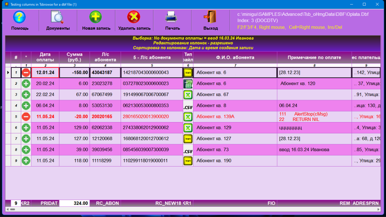
Task: Click the # column header
Action: [x=16, y=57]
